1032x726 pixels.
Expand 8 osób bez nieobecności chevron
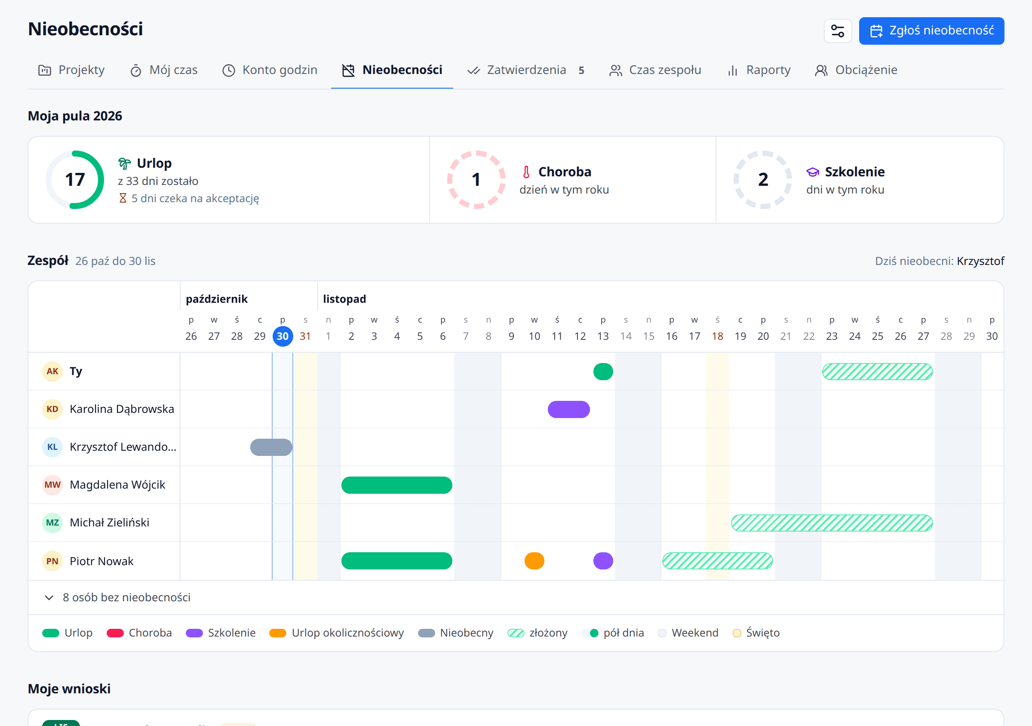coord(49,597)
